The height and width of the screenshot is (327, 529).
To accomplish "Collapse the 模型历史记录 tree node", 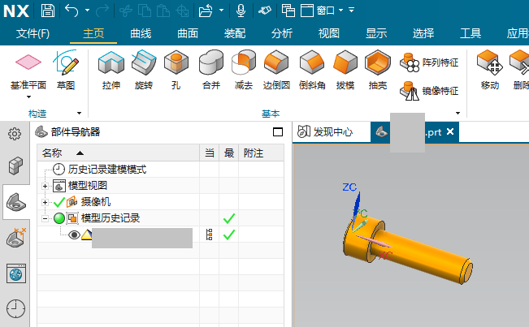I will click(46, 218).
